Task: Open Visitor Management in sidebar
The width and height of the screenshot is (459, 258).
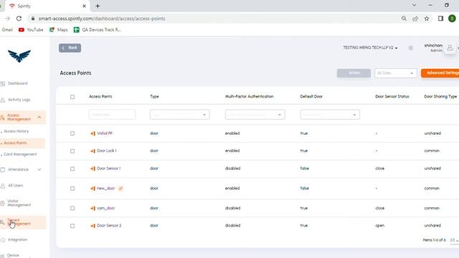Action: coord(19,203)
